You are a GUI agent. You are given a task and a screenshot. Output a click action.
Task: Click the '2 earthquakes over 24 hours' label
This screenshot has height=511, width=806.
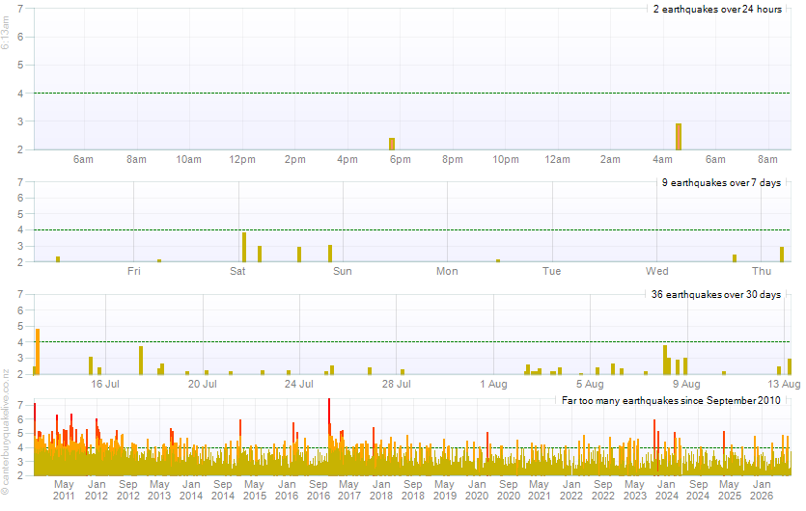click(717, 10)
